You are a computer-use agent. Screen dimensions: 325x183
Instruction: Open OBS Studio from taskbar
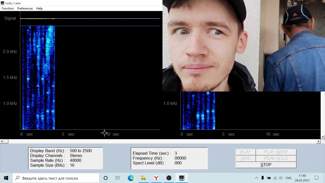(x=169, y=178)
